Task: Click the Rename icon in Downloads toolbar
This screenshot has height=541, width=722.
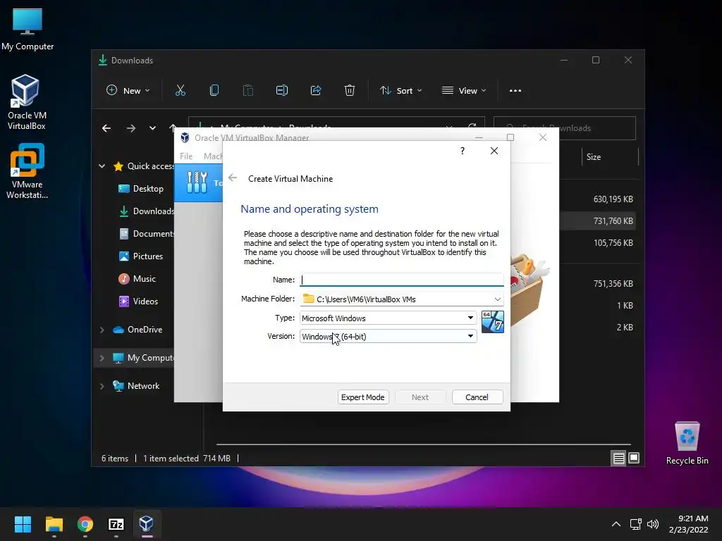Action: [282, 91]
